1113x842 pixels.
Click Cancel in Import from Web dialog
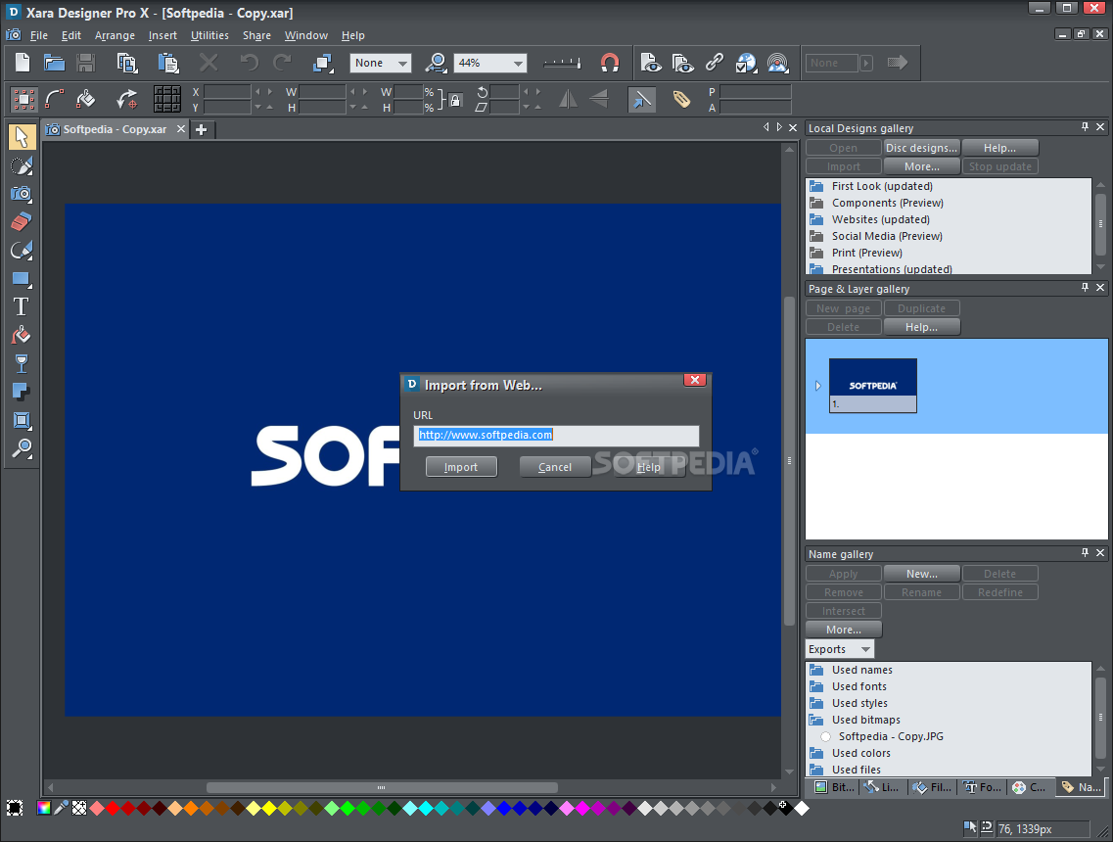point(555,466)
